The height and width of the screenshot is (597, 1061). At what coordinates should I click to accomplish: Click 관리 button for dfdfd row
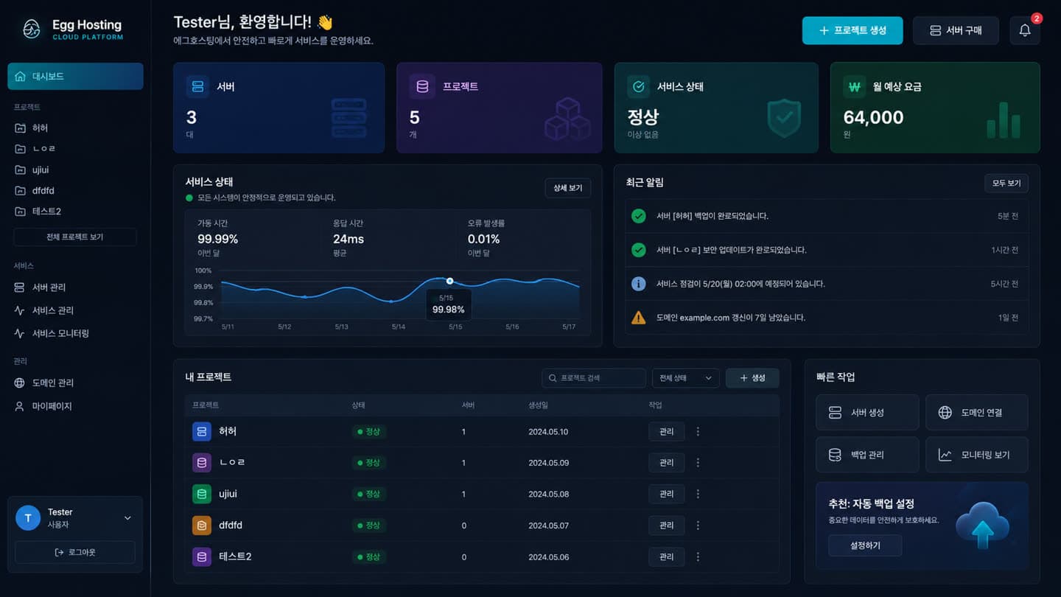tap(667, 526)
